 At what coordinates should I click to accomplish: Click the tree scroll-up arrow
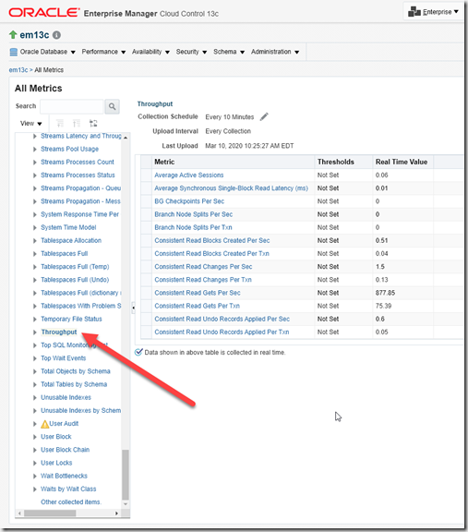click(x=126, y=138)
